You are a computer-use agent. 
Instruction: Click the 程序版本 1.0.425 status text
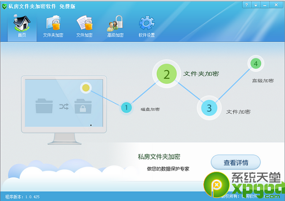tap(22, 197)
